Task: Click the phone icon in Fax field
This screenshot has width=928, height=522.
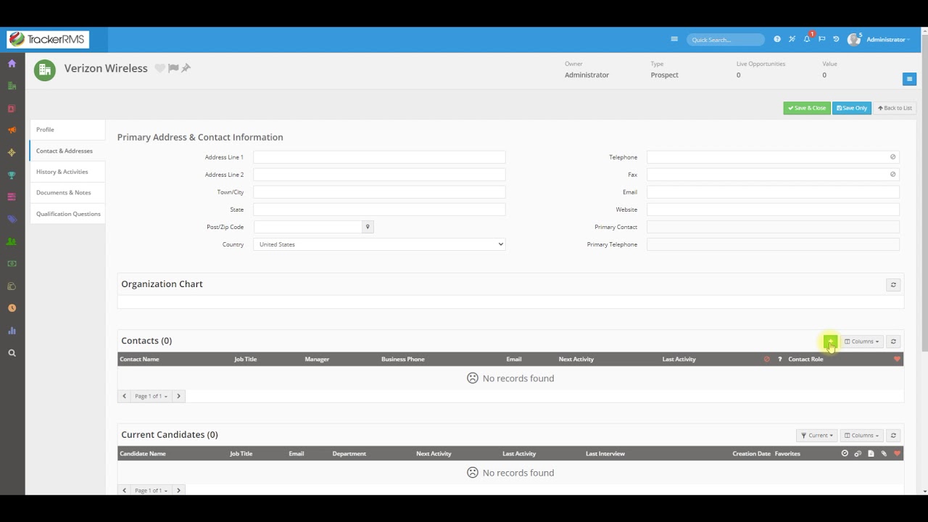Action: click(x=892, y=174)
